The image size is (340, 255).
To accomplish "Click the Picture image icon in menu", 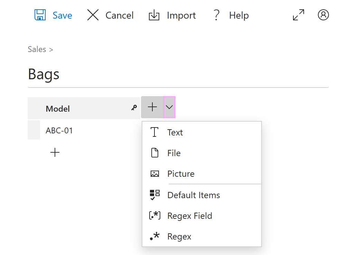I will (154, 173).
